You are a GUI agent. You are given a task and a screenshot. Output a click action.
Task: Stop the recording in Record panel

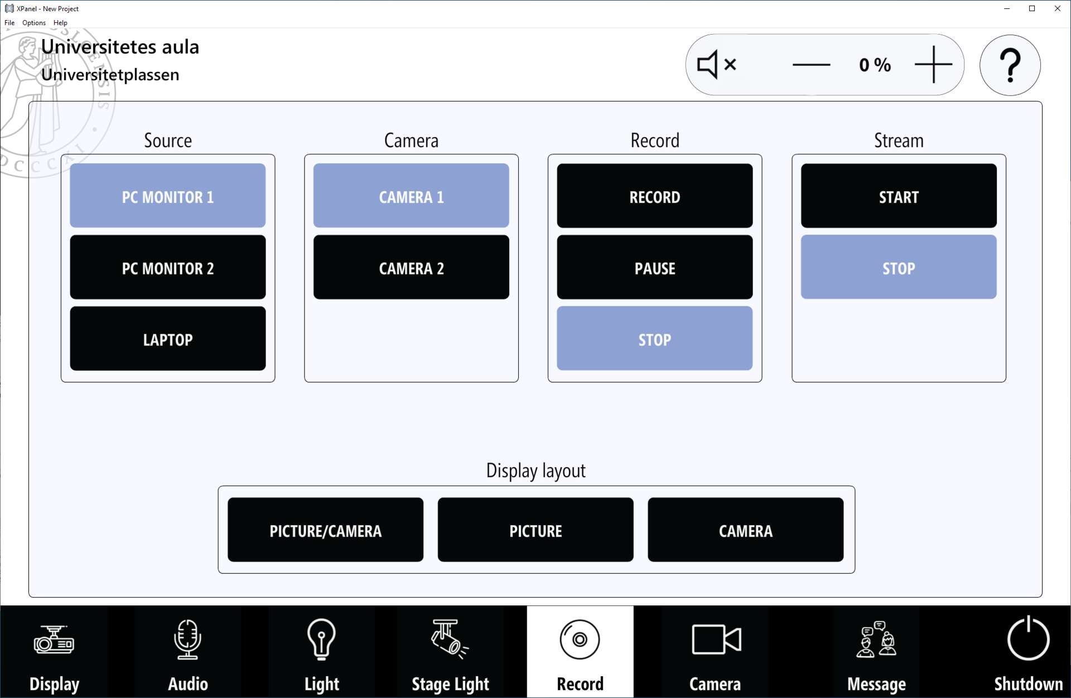(655, 339)
